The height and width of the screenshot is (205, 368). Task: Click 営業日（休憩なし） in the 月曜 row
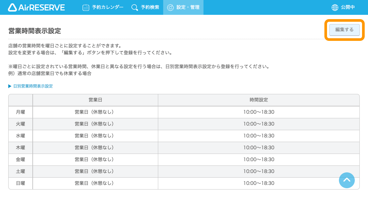[94, 112]
